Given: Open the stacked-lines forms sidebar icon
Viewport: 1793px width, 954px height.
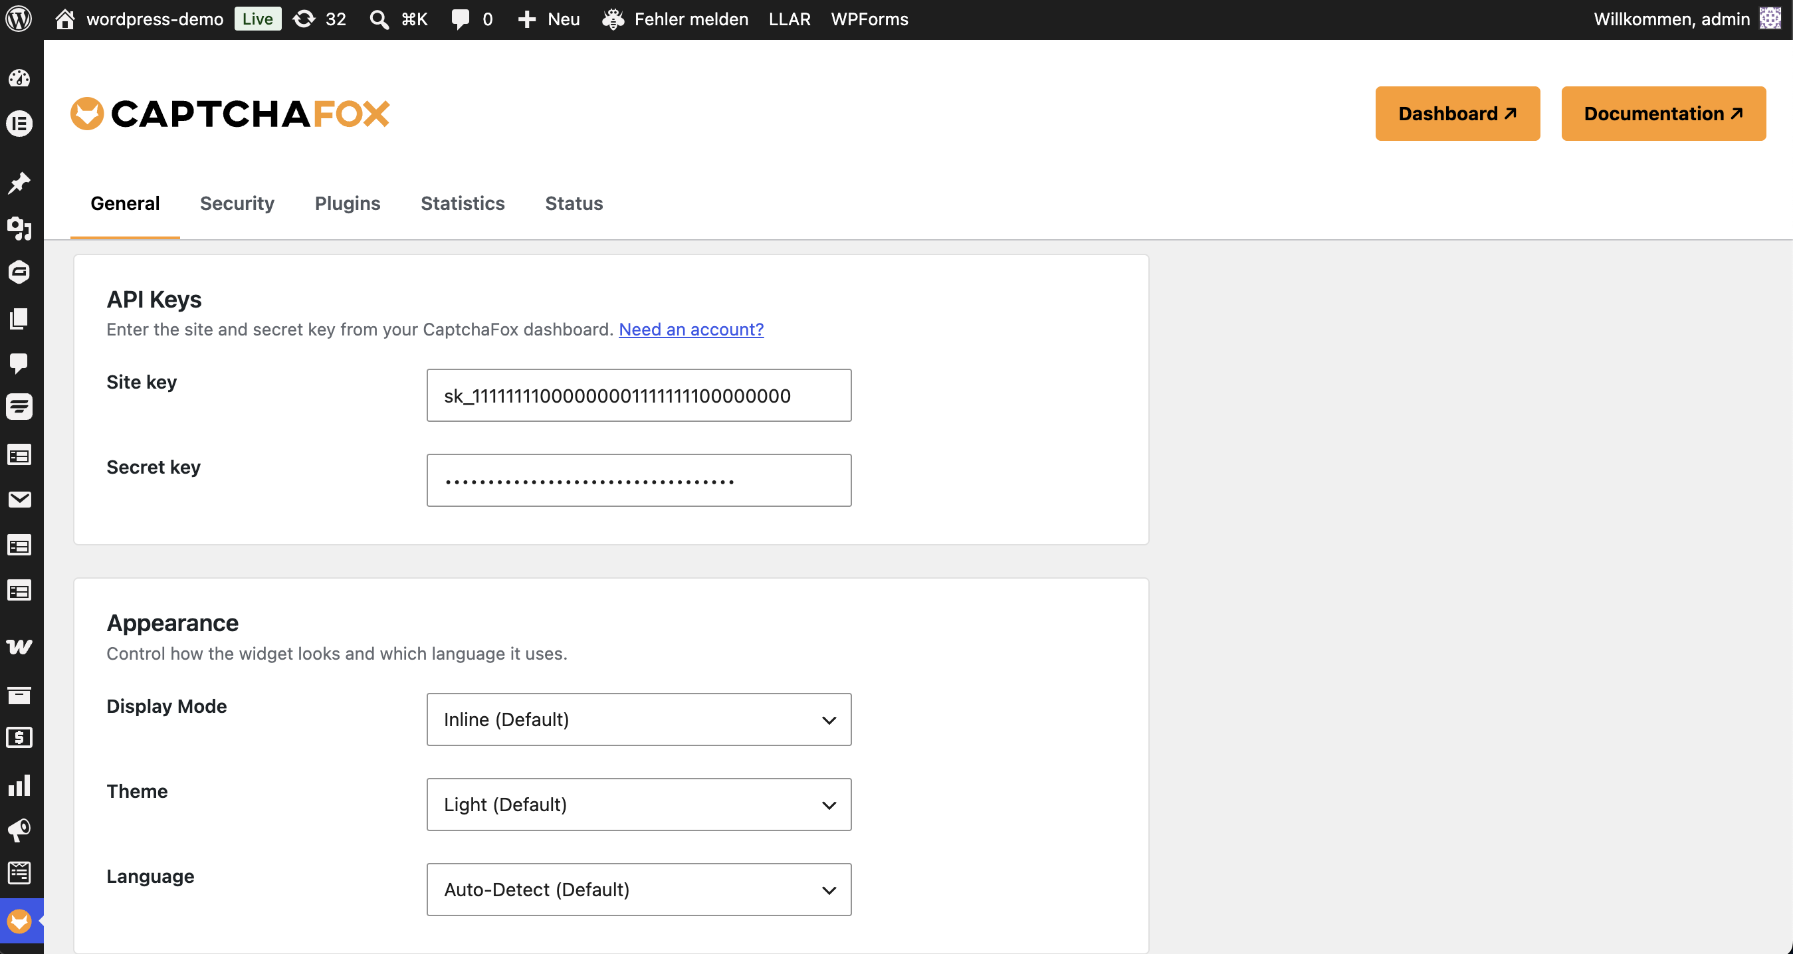Looking at the screenshot, I should [x=19, y=407].
